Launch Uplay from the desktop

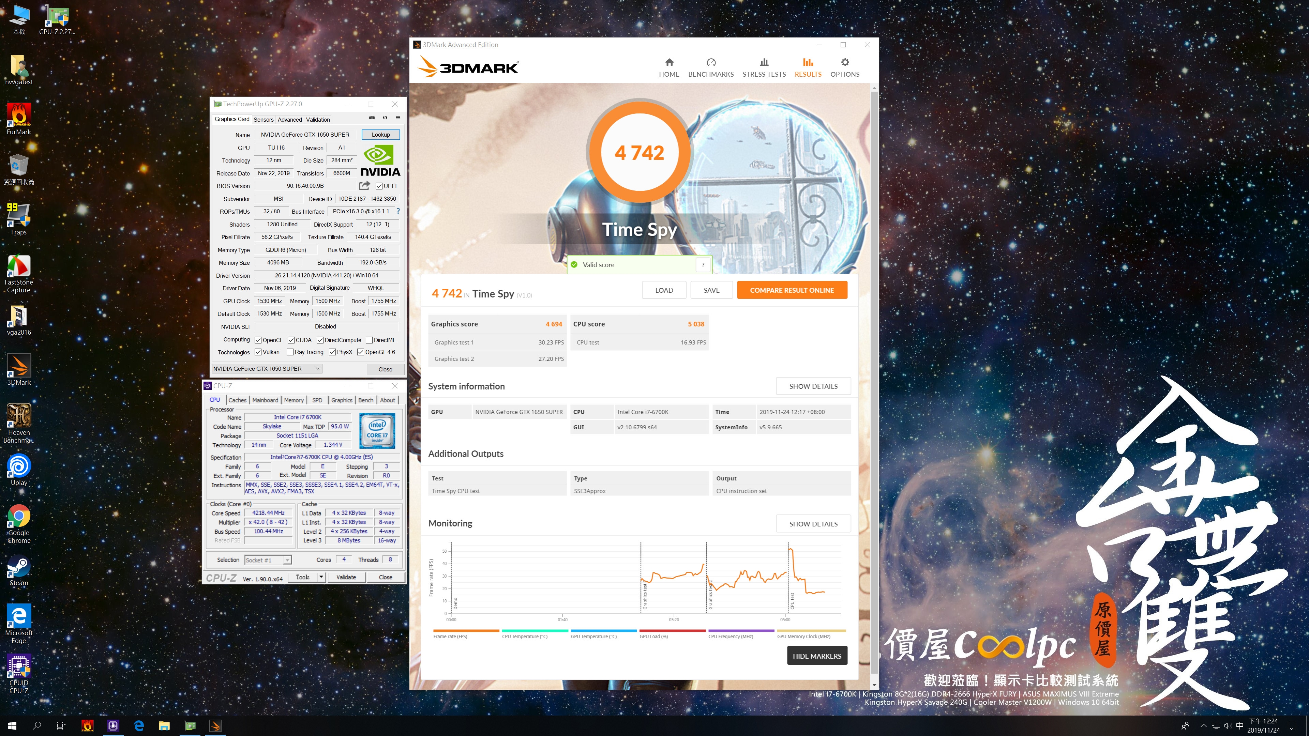[19, 470]
